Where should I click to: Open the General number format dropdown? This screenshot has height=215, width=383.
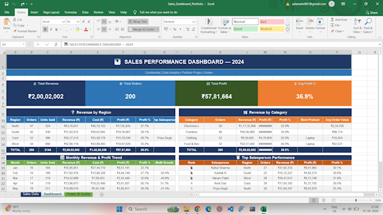pos(193,22)
